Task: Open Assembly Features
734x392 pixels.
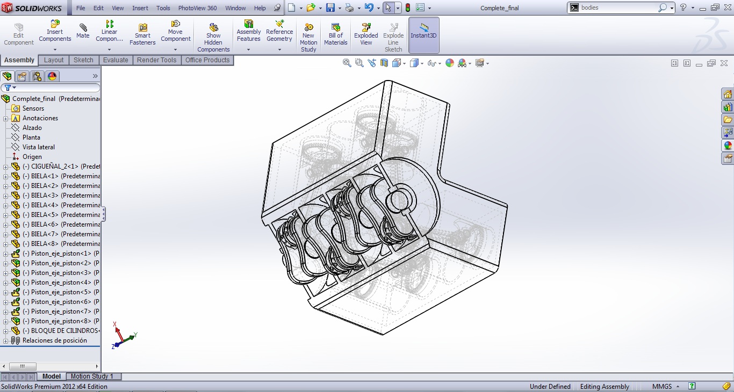Action: click(249, 32)
